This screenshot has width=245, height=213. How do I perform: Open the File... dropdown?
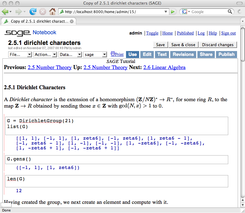[x=20, y=54]
